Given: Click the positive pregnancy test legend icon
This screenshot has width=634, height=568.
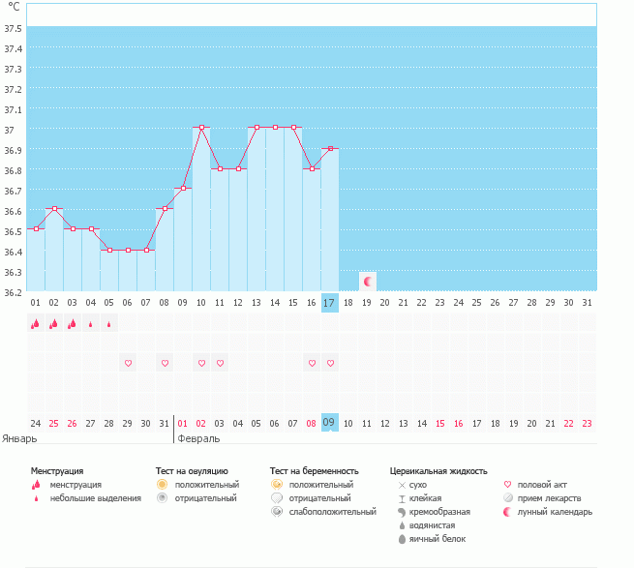Looking at the screenshot, I should pos(277,484).
